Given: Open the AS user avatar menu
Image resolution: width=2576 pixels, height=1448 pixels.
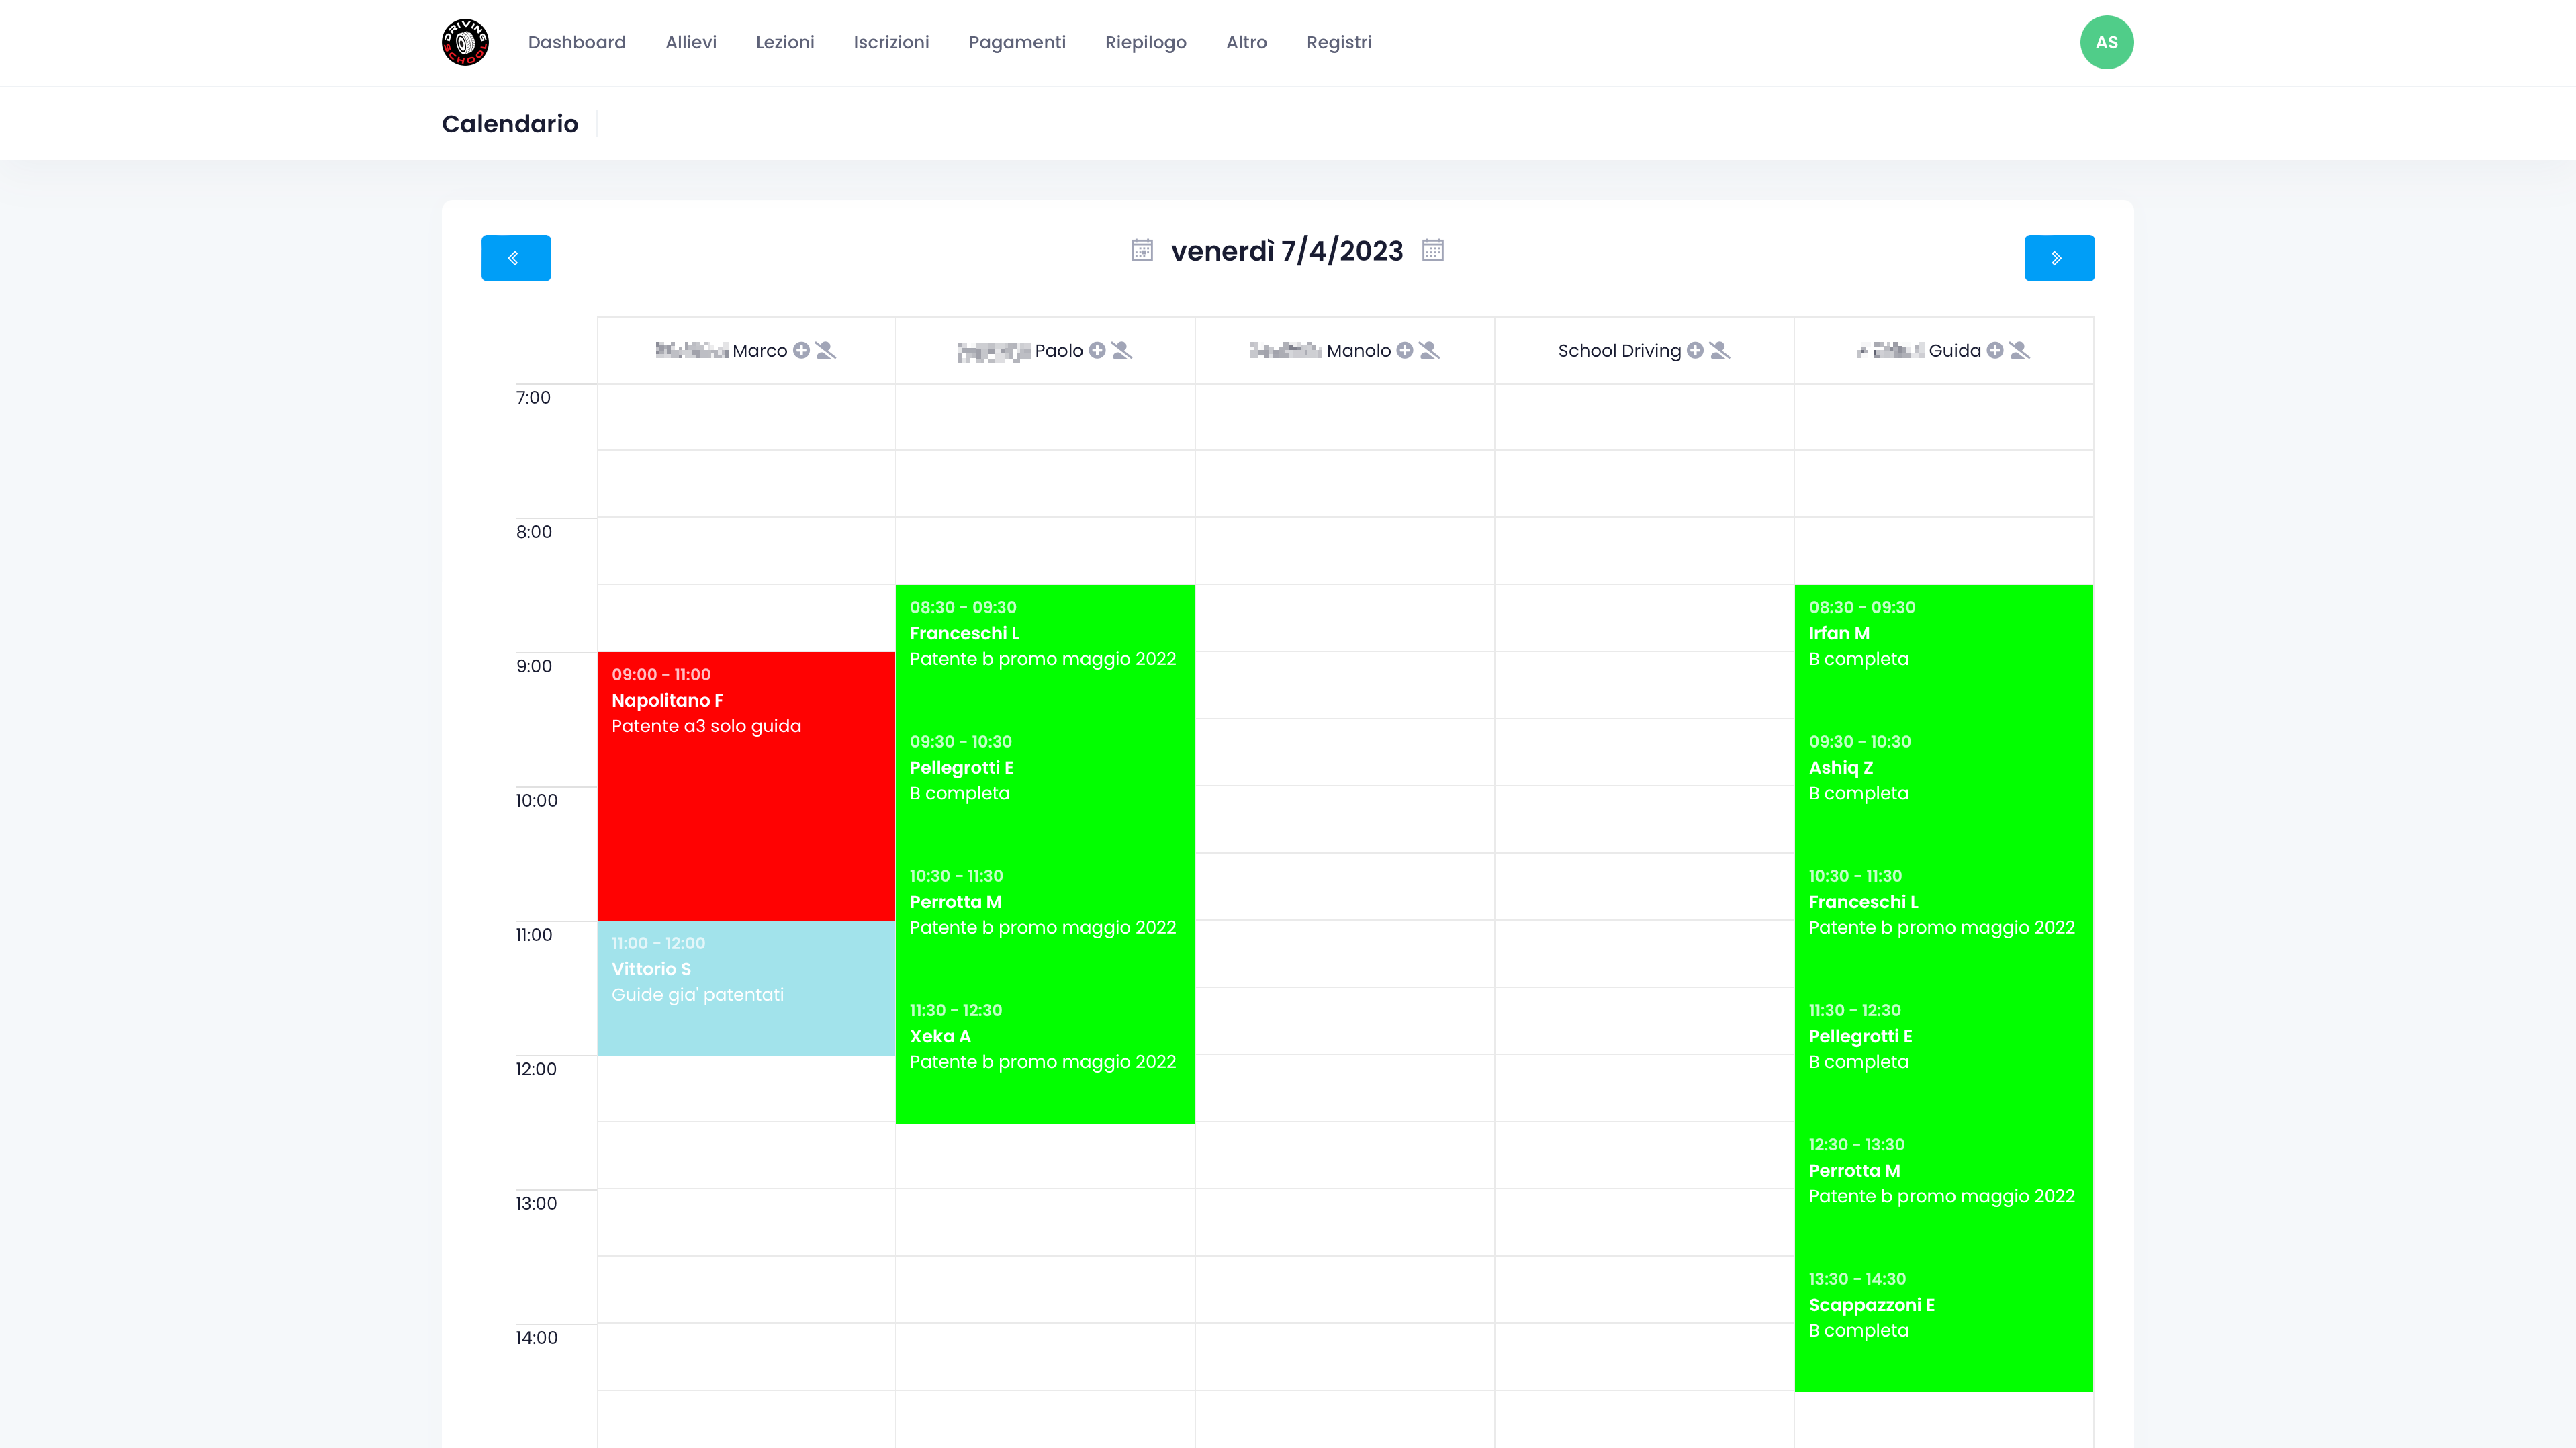Looking at the screenshot, I should (x=2106, y=42).
